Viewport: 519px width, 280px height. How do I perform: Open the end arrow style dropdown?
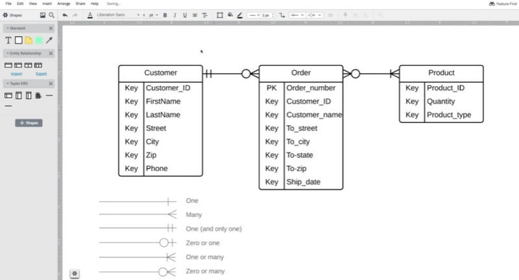tap(315, 15)
